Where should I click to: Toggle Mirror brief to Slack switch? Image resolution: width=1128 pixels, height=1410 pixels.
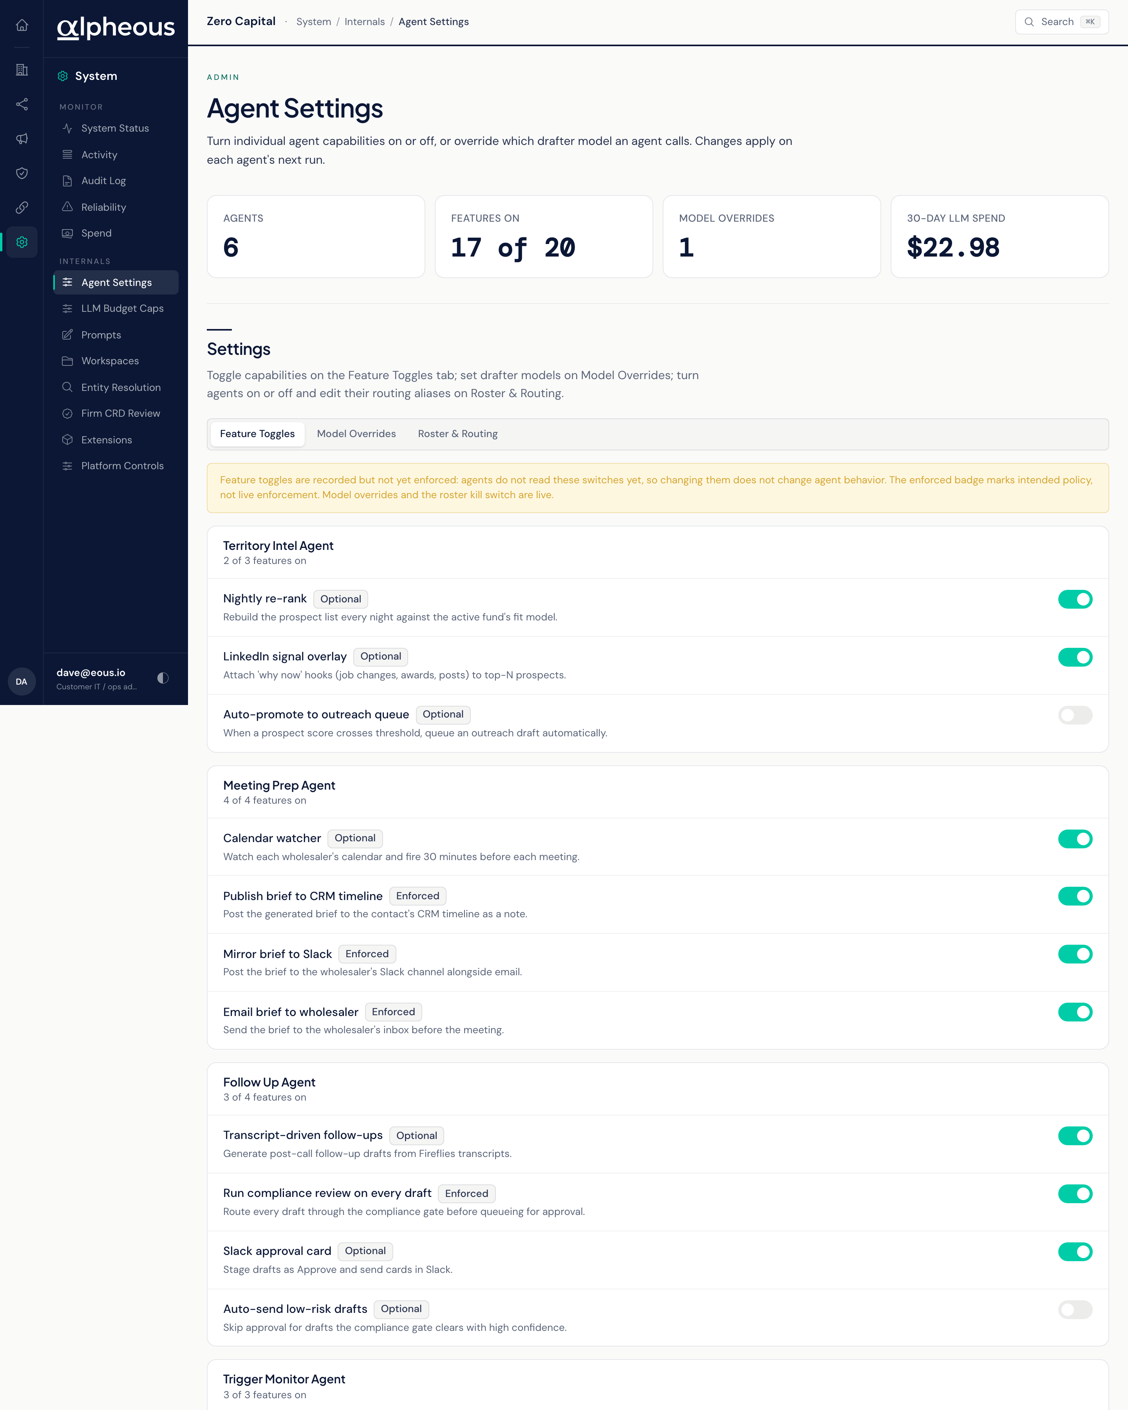1074,954
